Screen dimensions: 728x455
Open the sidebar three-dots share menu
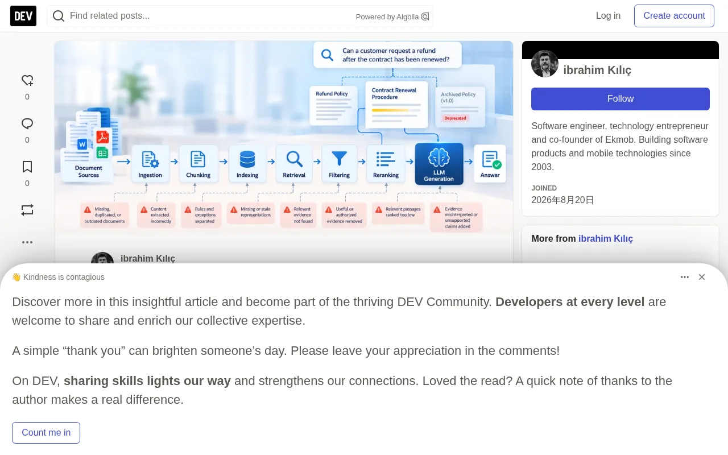[27, 242]
